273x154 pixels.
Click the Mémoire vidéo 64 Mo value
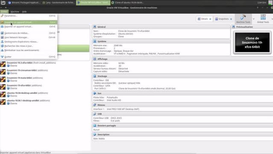pyautogui.click(x=121, y=63)
